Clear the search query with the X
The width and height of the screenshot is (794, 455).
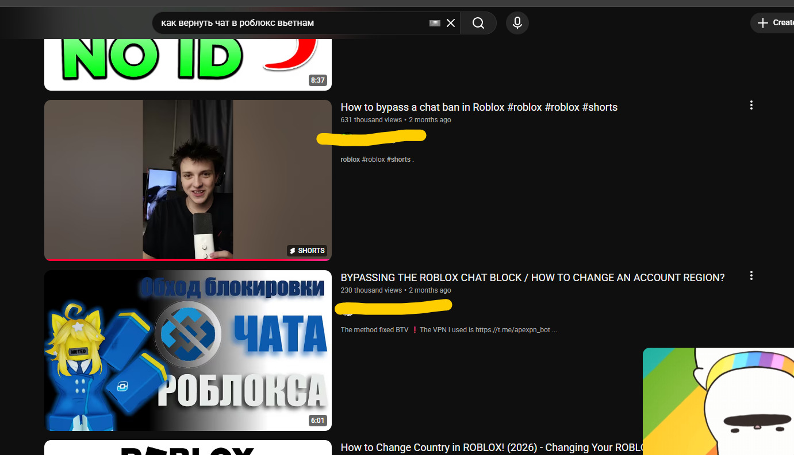click(x=451, y=23)
